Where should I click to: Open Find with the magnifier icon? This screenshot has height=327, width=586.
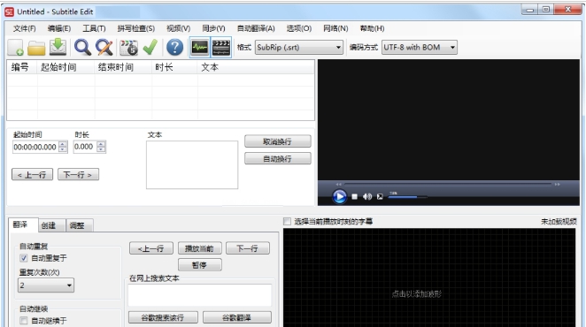82,48
